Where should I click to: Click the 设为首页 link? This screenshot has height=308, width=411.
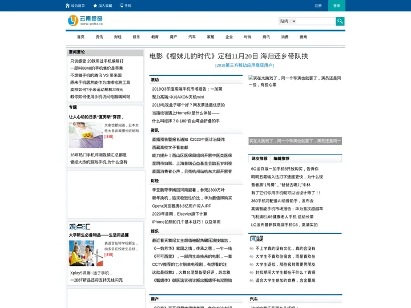78,6
